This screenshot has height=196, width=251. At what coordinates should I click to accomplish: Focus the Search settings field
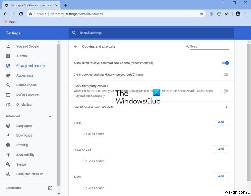[x=151, y=33]
